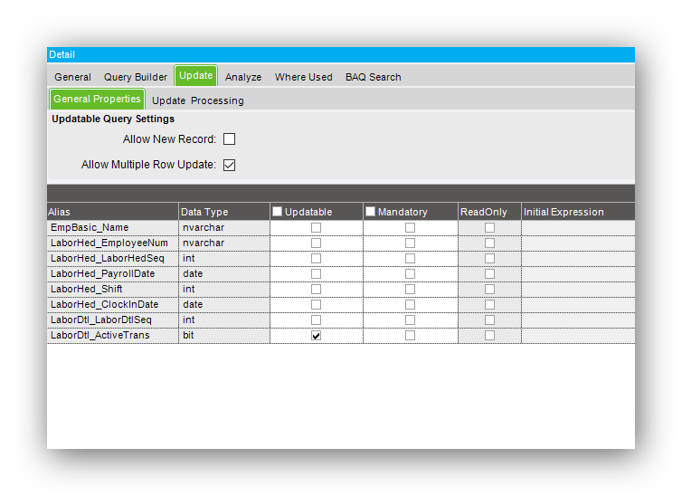The width and height of the screenshot is (682, 496).
Task: Select the EmpBasic_Name alias row
Action: pos(113,227)
